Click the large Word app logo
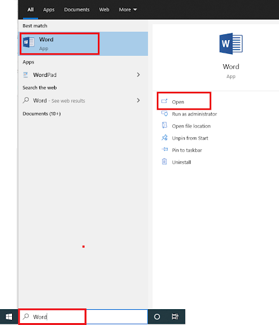This screenshot has height=325, width=279. tap(231, 44)
